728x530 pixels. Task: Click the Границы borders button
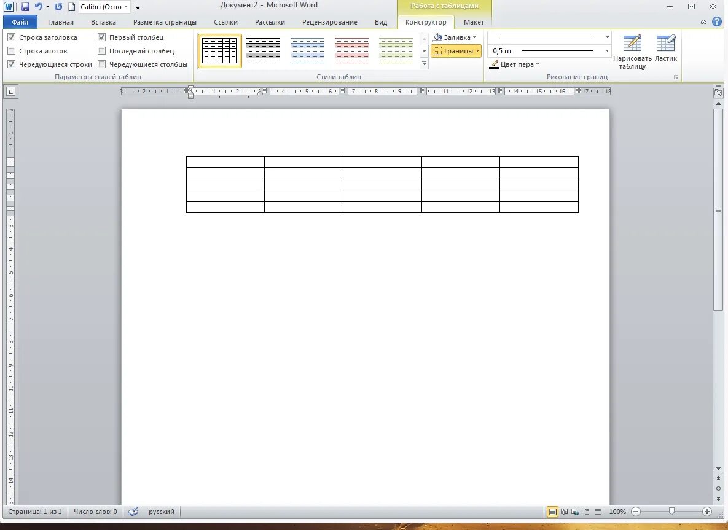tap(453, 50)
